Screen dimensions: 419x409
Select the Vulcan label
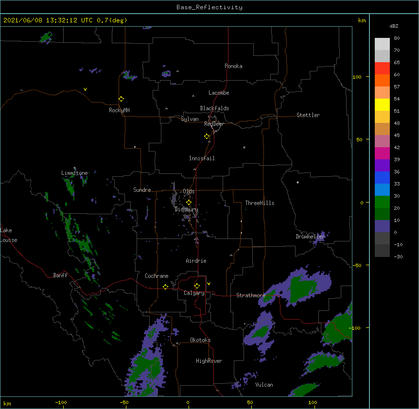pos(264,385)
